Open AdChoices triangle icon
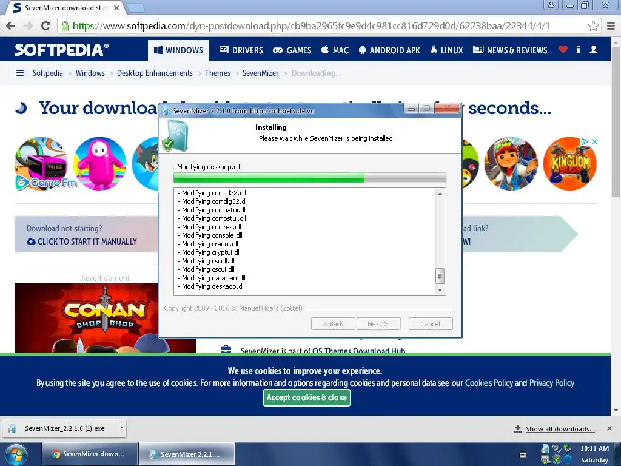The width and height of the screenshot is (621, 466). click(x=585, y=141)
